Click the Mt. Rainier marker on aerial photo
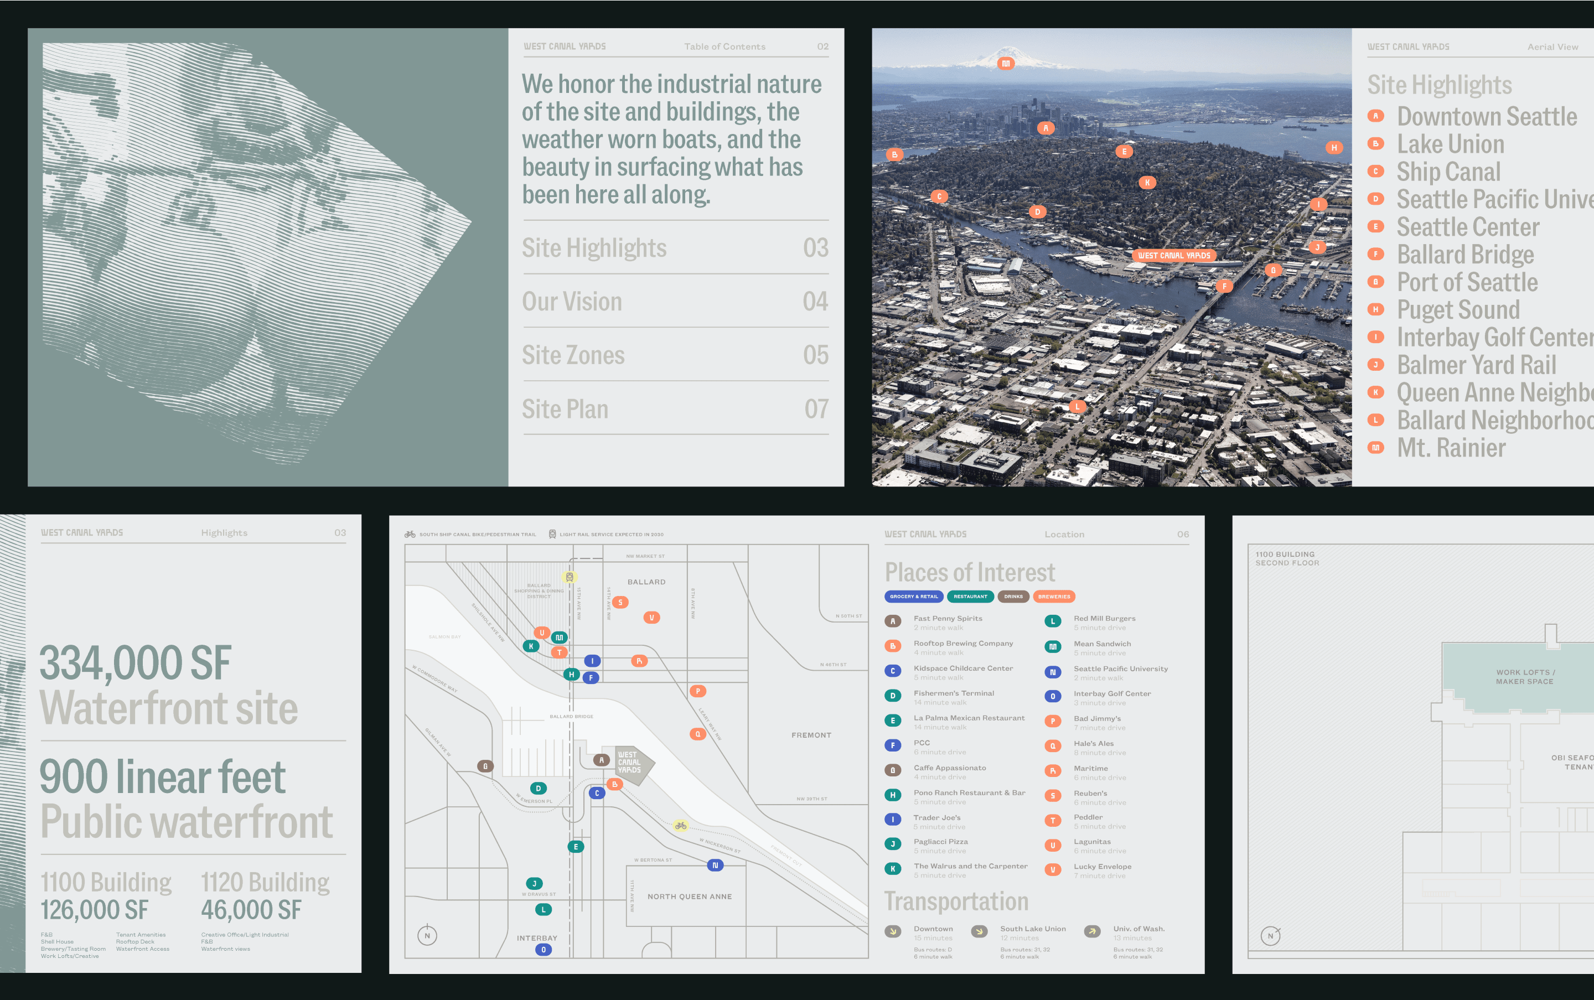The width and height of the screenshot is (1594, 1000). [x=1005, y=64]
